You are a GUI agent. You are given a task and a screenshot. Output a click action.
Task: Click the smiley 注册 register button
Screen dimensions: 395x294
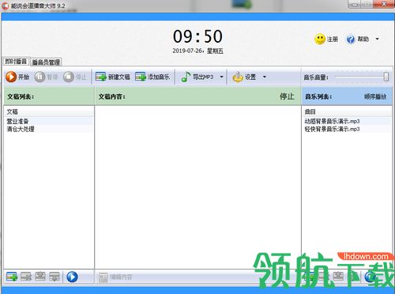[x=326, y=40]
